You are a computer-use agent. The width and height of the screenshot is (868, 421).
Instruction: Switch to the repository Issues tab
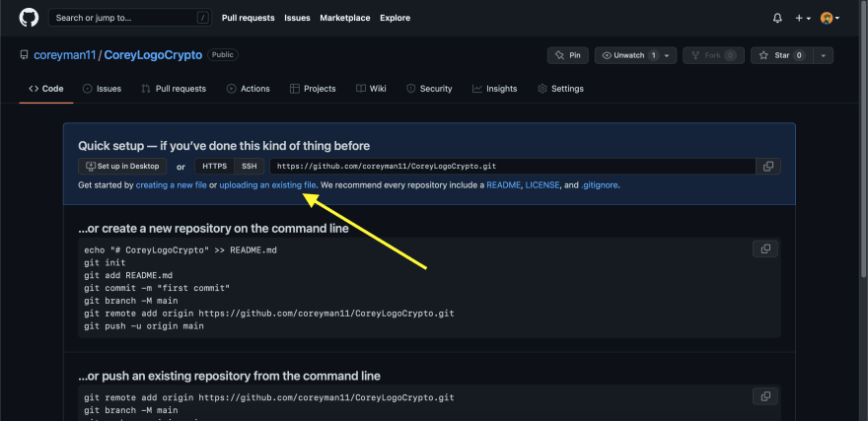(x=102, y=89)
